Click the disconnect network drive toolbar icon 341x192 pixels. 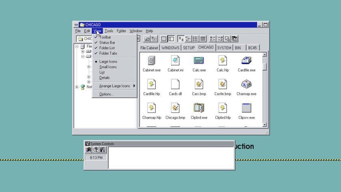coord(154,39)
